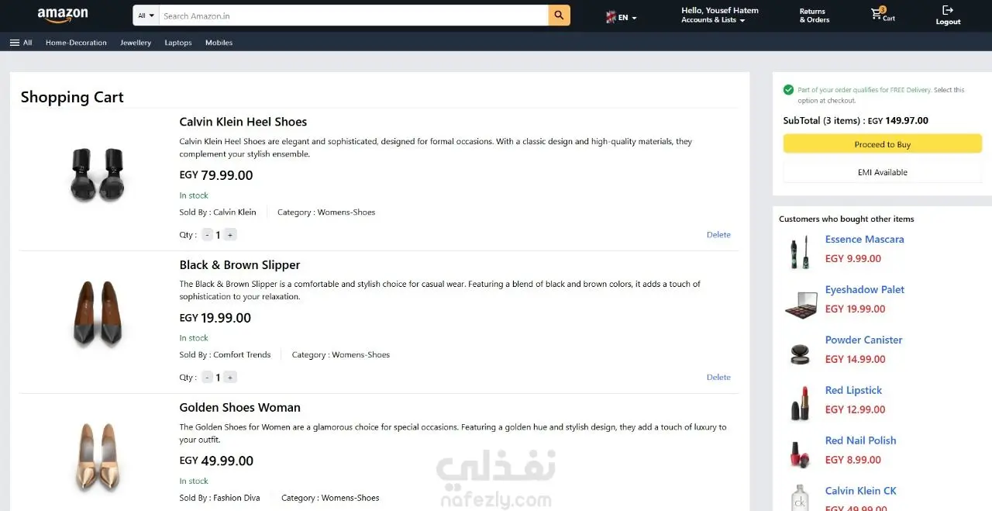
Task: Increase Calvin Klein Heel Shoes quantity
Action: [x=230, y=235]
